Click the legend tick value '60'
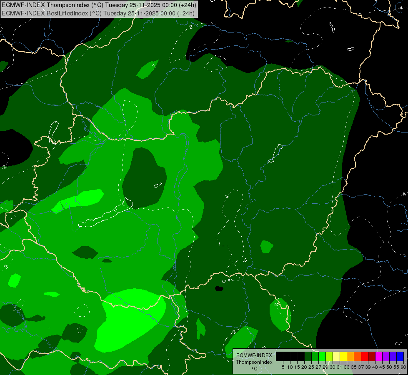Image resolution: width=408 pixels, height=375 pixels. (x=403, y=367)
